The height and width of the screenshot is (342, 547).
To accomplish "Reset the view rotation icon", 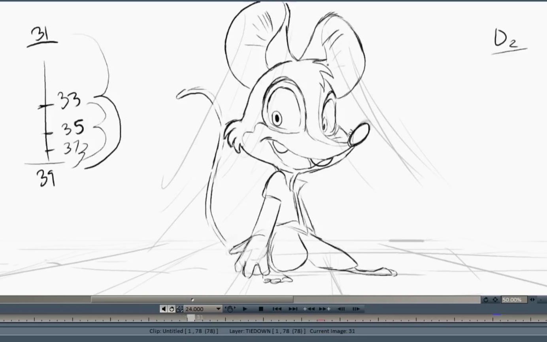I will pos(486,300).
